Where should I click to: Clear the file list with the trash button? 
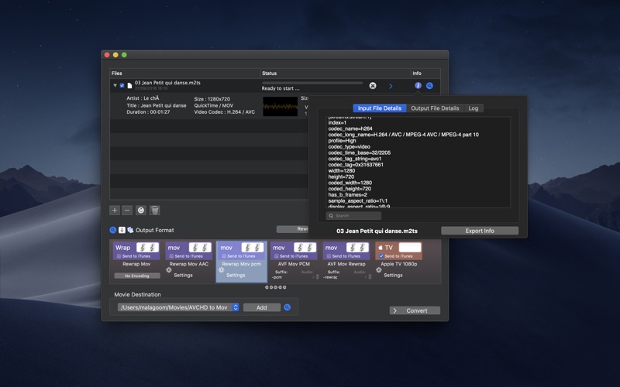pos(155,210)
